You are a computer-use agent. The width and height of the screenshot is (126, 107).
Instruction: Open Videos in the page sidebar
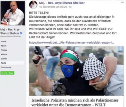coord(4,54)
